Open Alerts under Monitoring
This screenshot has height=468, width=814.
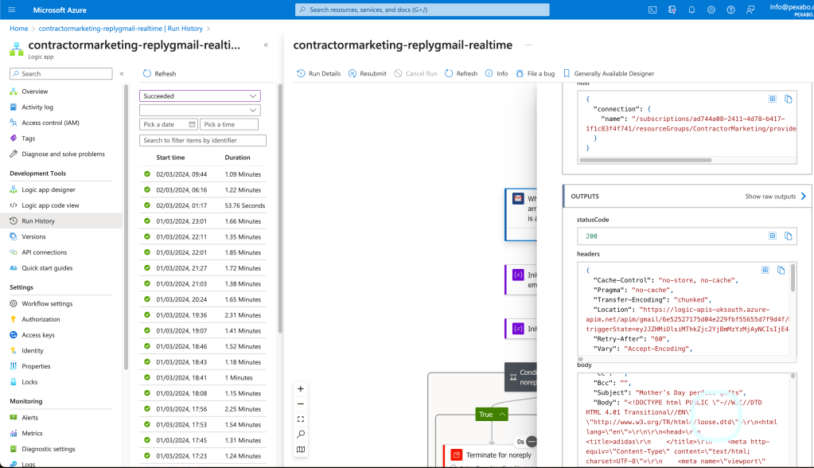pyautogui.click(x=29, y=418)
